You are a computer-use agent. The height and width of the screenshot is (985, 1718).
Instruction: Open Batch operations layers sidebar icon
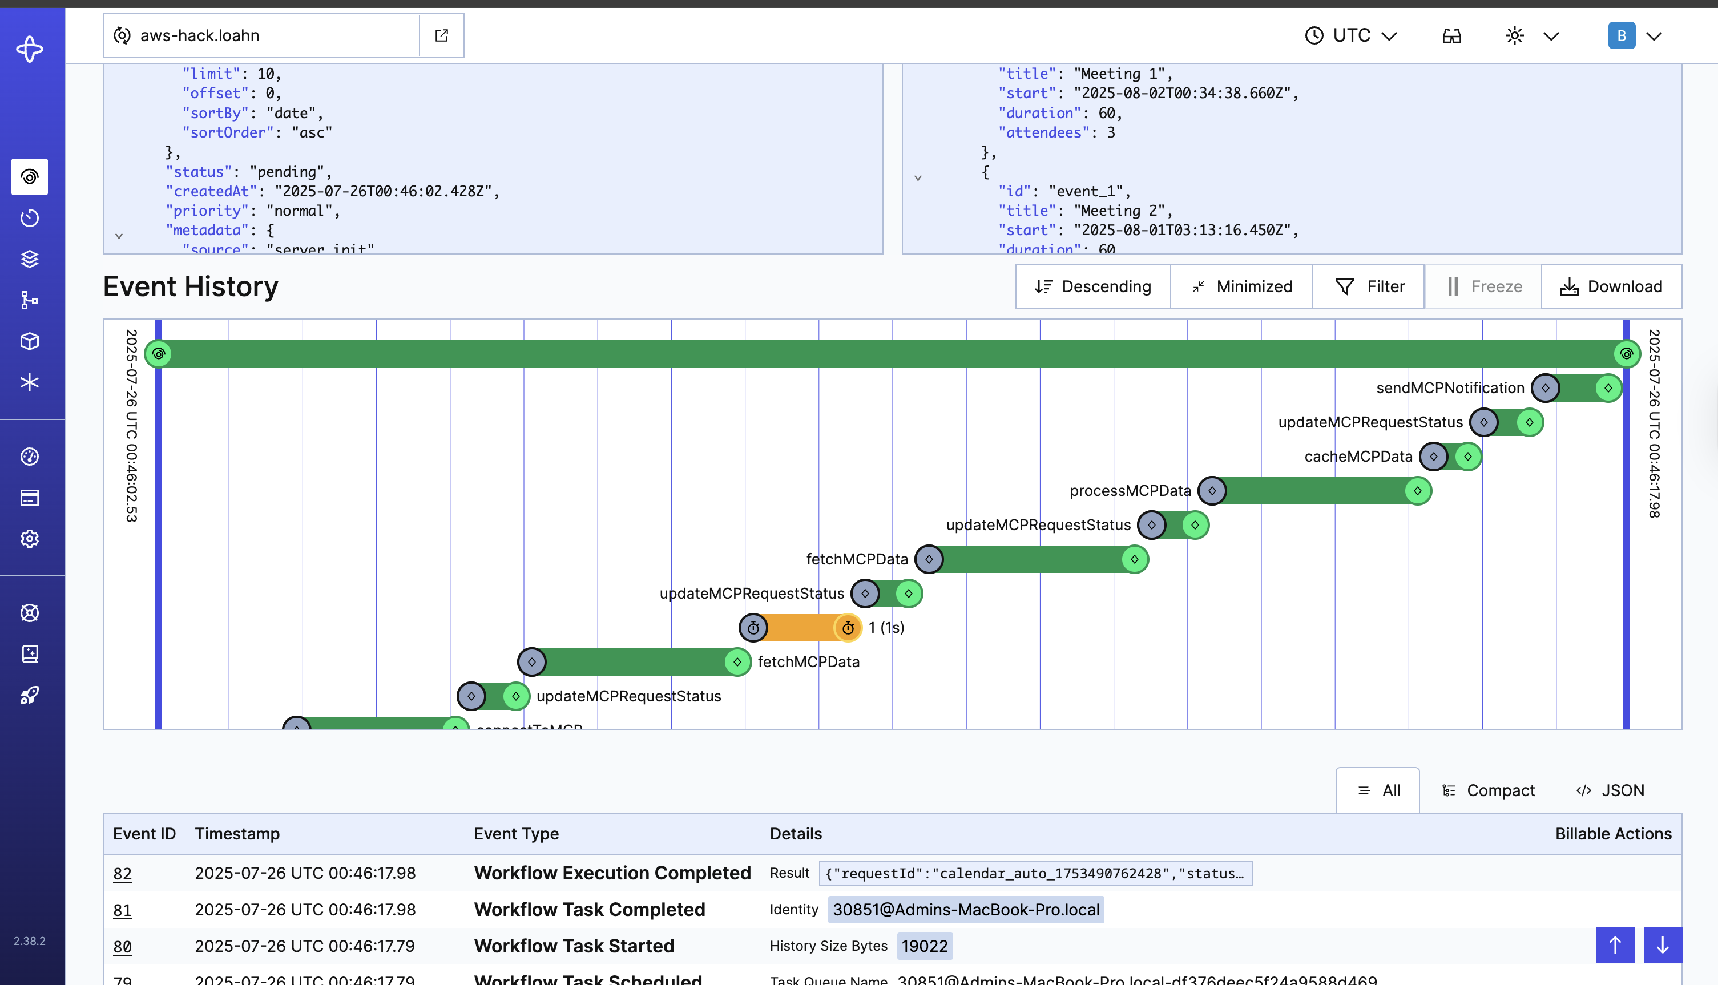29,259
